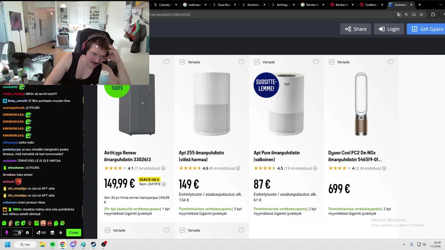The image size is (445, 250).
Task: Expand the system tray hidden icons chevron
Action: (x=404, y=244)
